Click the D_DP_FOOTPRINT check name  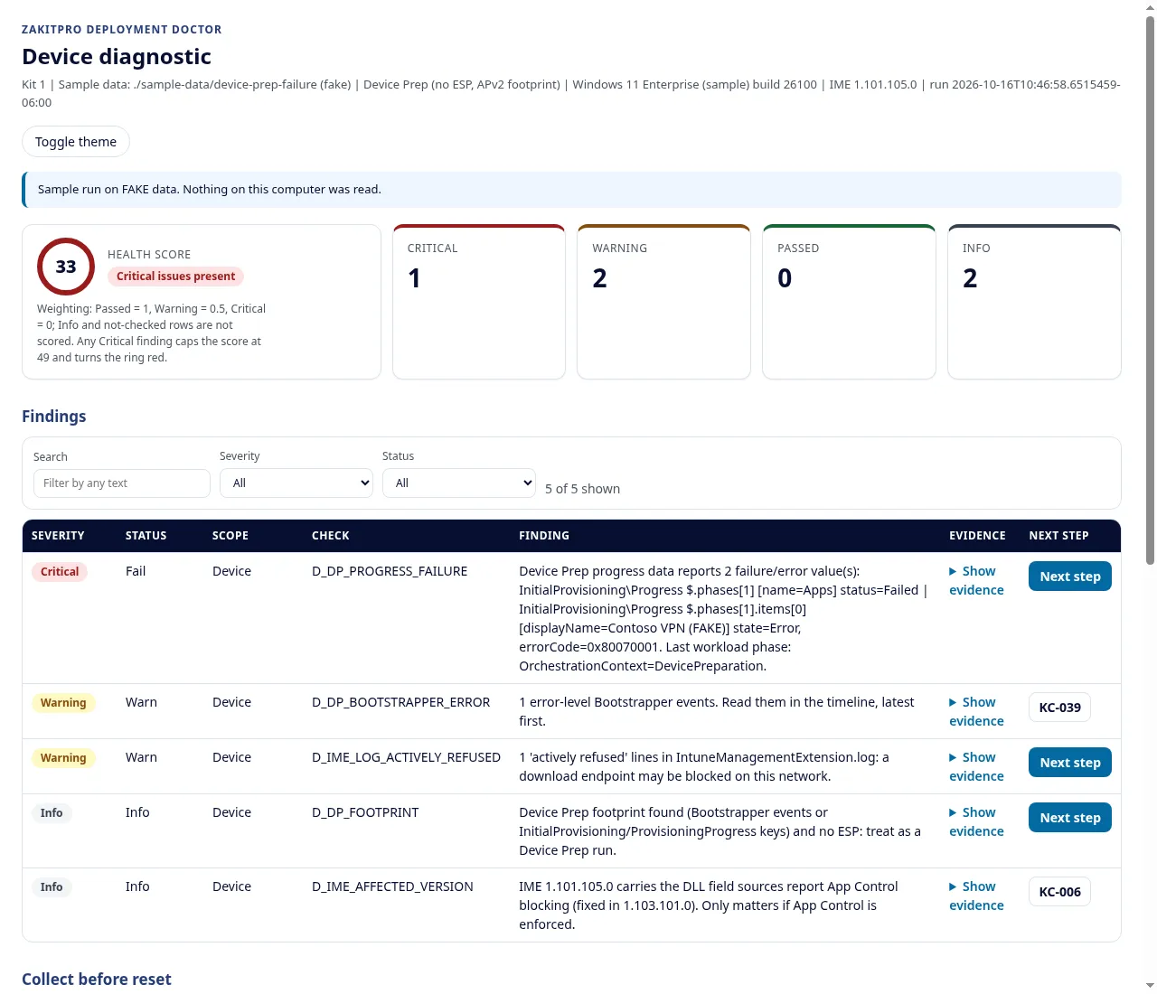(365, 812)
